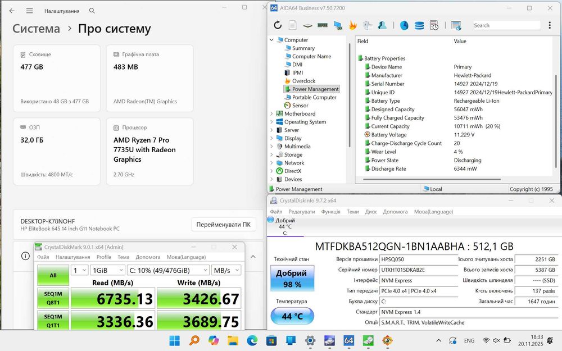Click the Перейменувати ПК button
Screen dimensions: 562x351
coord(223,225)
